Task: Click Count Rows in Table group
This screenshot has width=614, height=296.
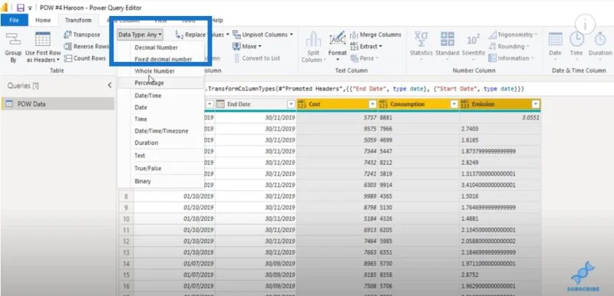Action: (x=85, y=58)
